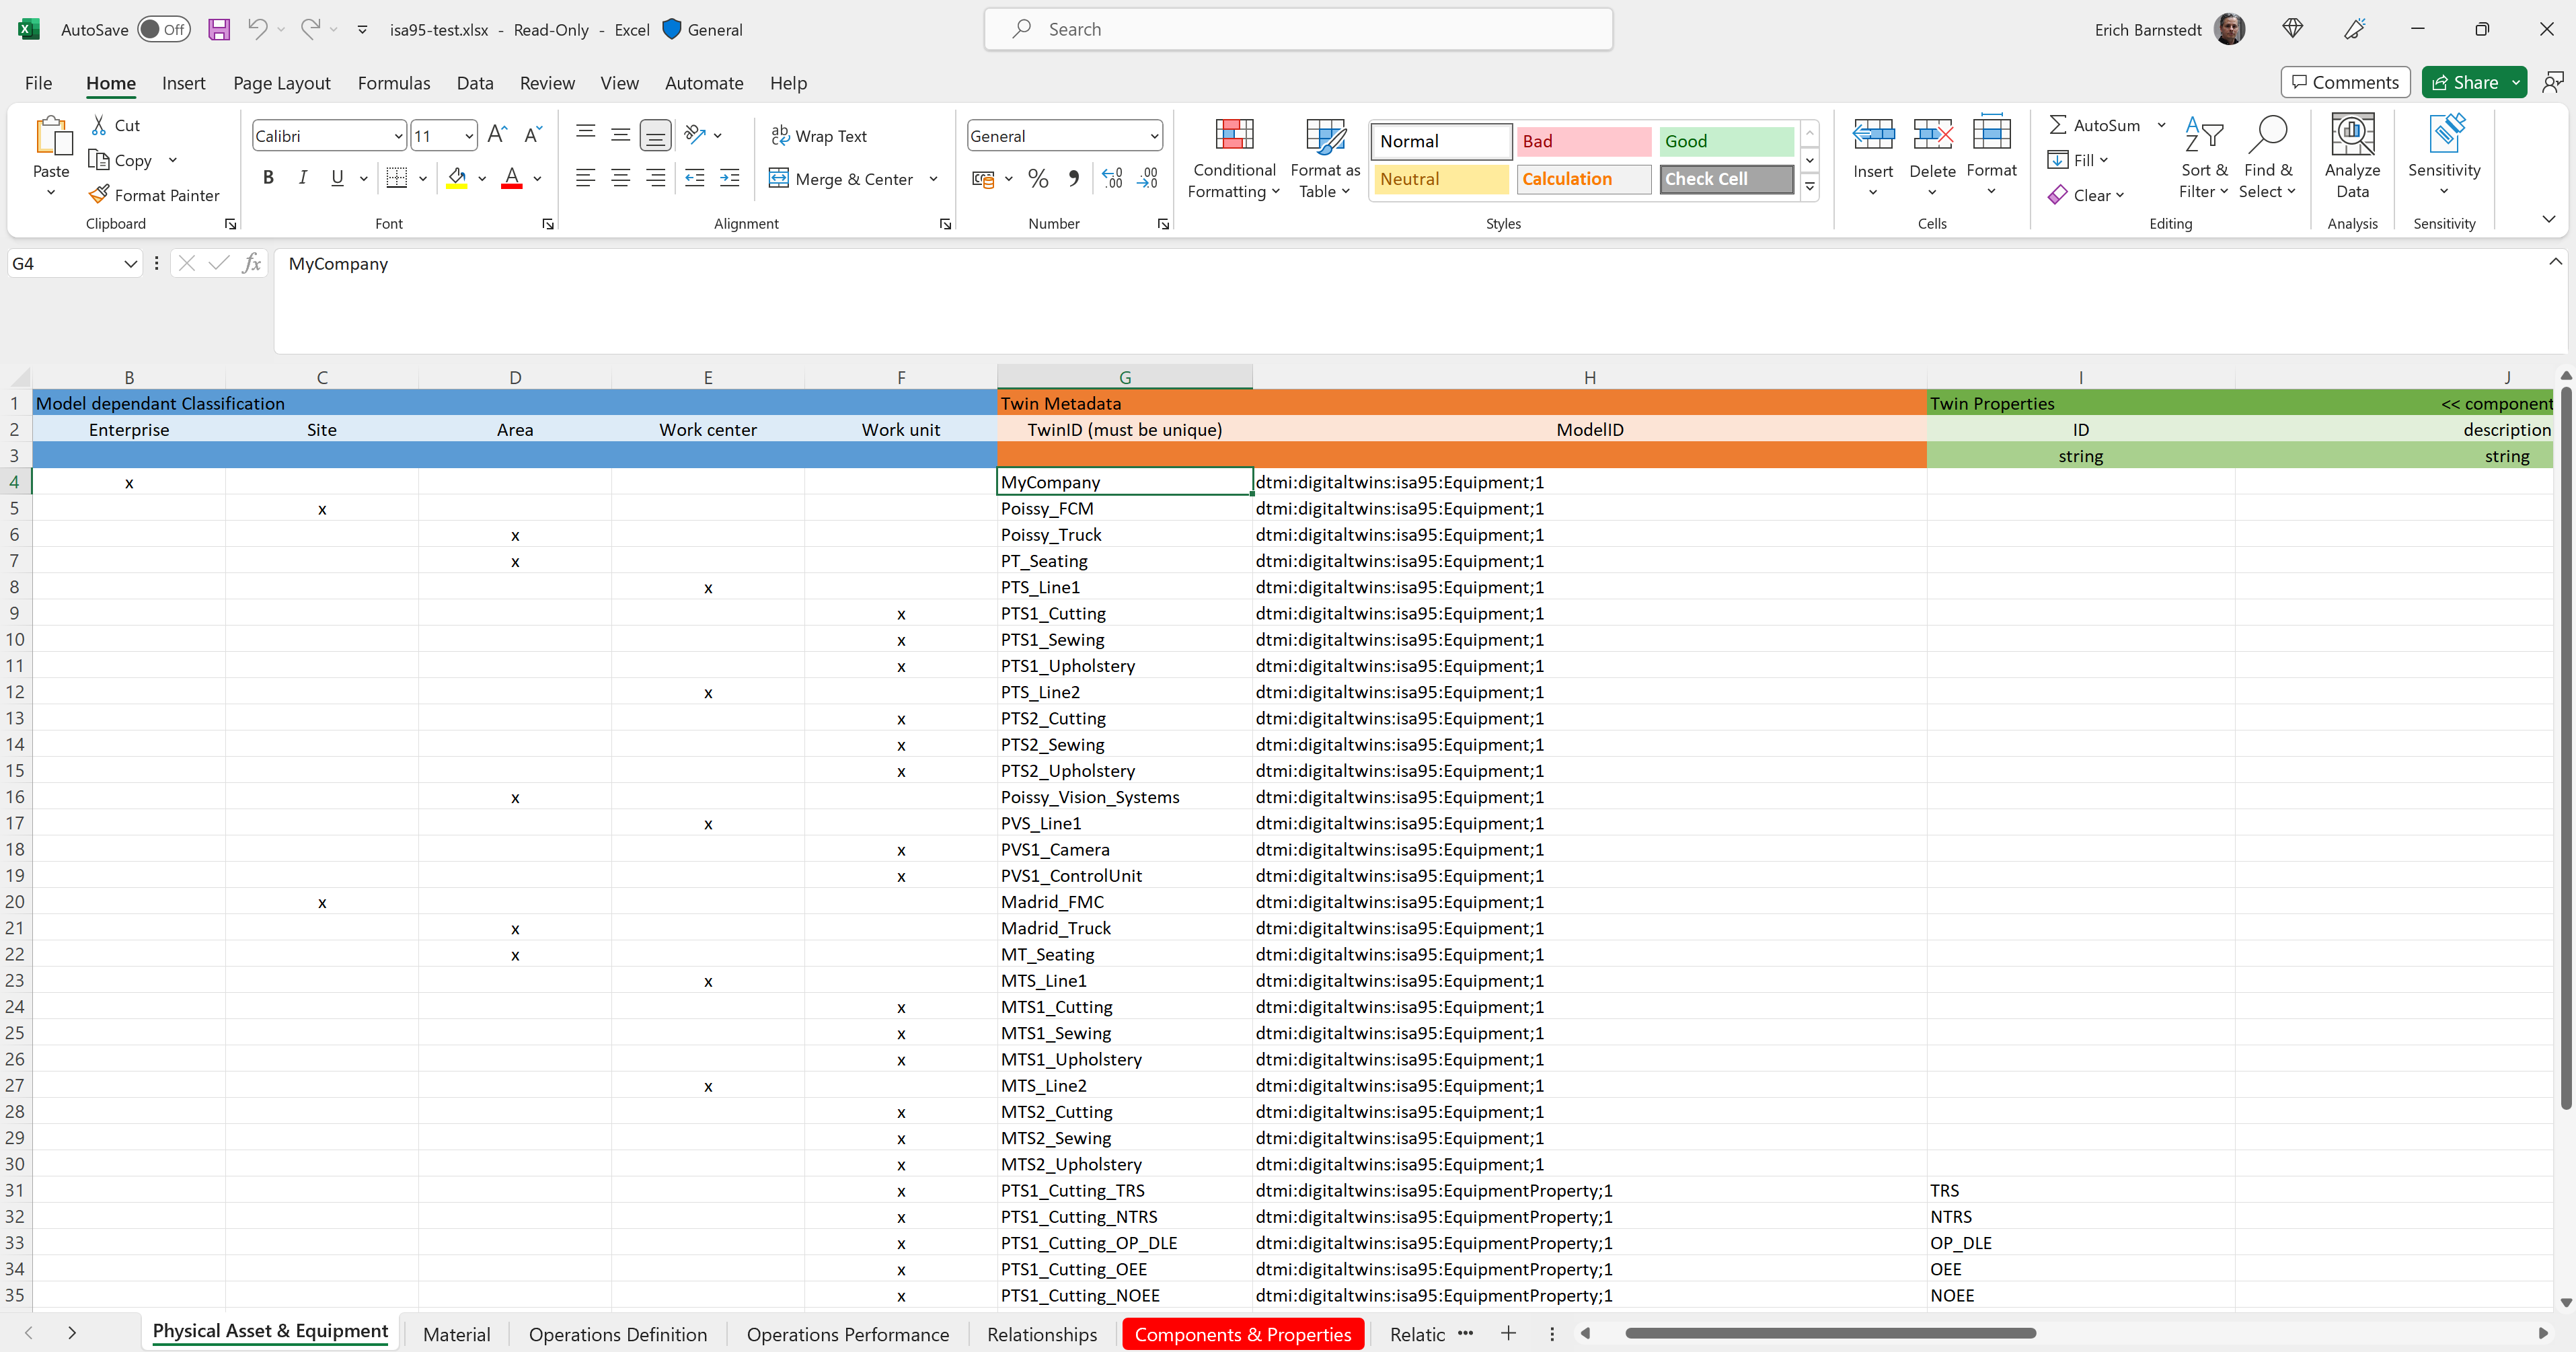This screenshot has height=1352, width=2576.
Task: Toggle bold formatting button
Action: pyautogui.click(x=267, y=178)
